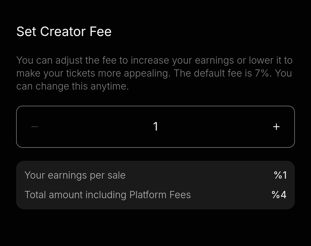Click the 'Total amount including' label text
This screenshot has height=246, width=311.
tap(75, 195)
